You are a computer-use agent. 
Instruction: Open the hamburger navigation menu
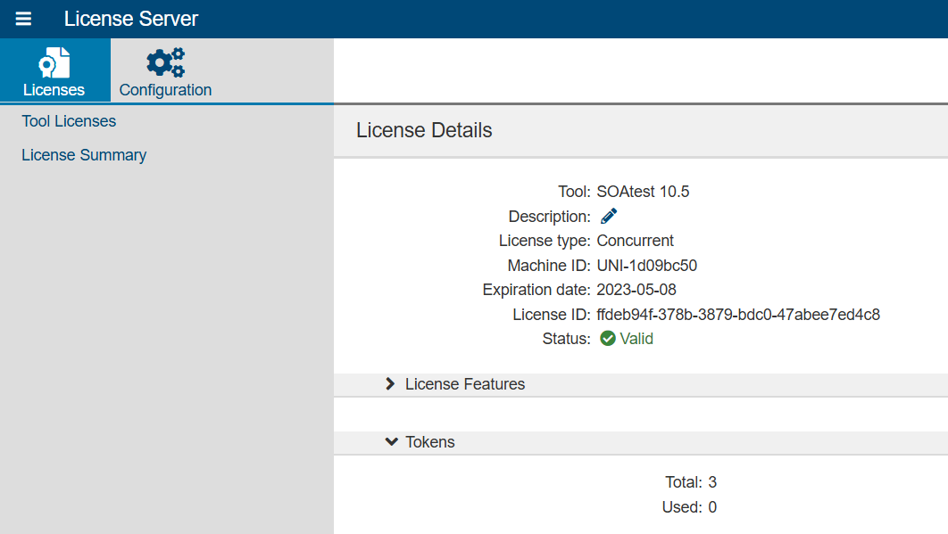23,19
